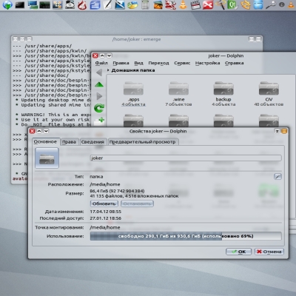296x296 pixels.
Task: Click the Обновить button
Action: 104,203
